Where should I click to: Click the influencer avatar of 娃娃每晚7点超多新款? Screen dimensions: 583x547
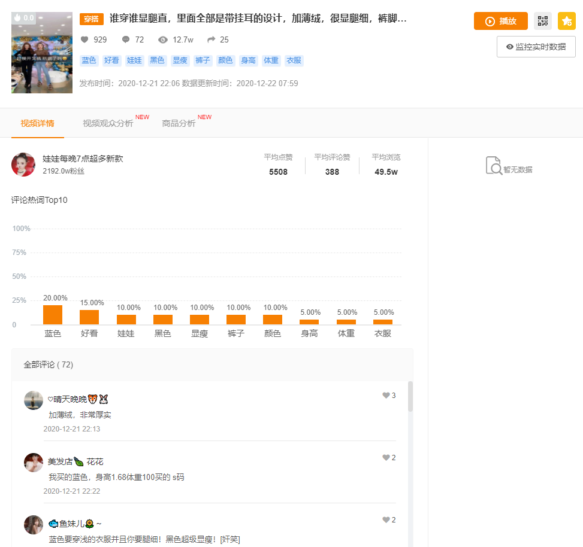tap(23, 166)
